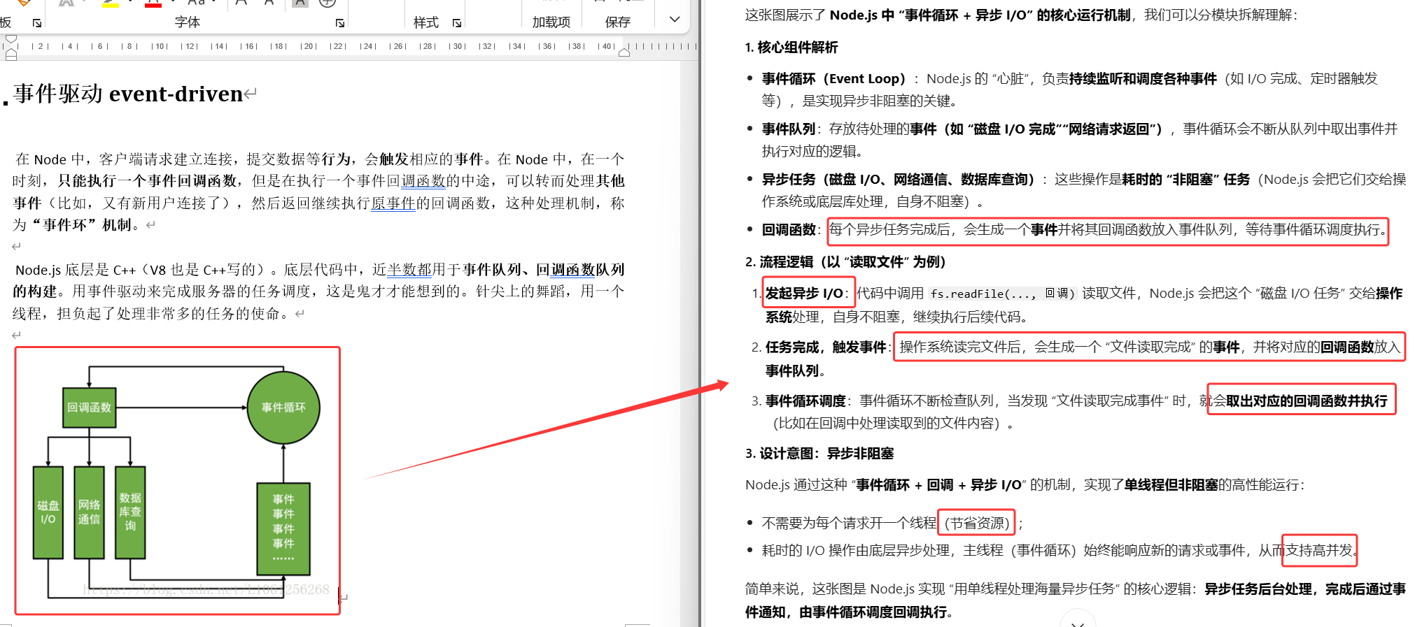The image size is (1422, 627).
Task: Click the event queue box listing 事件
Action: point(283,528)
